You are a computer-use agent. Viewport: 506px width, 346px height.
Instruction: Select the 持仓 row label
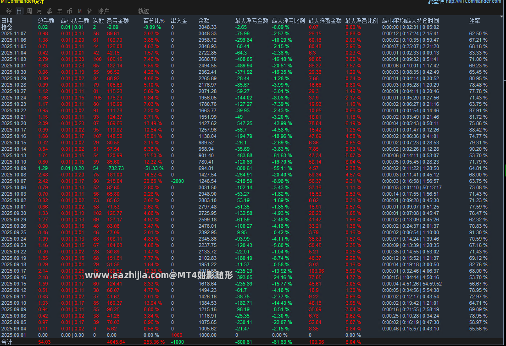(7, 27)
